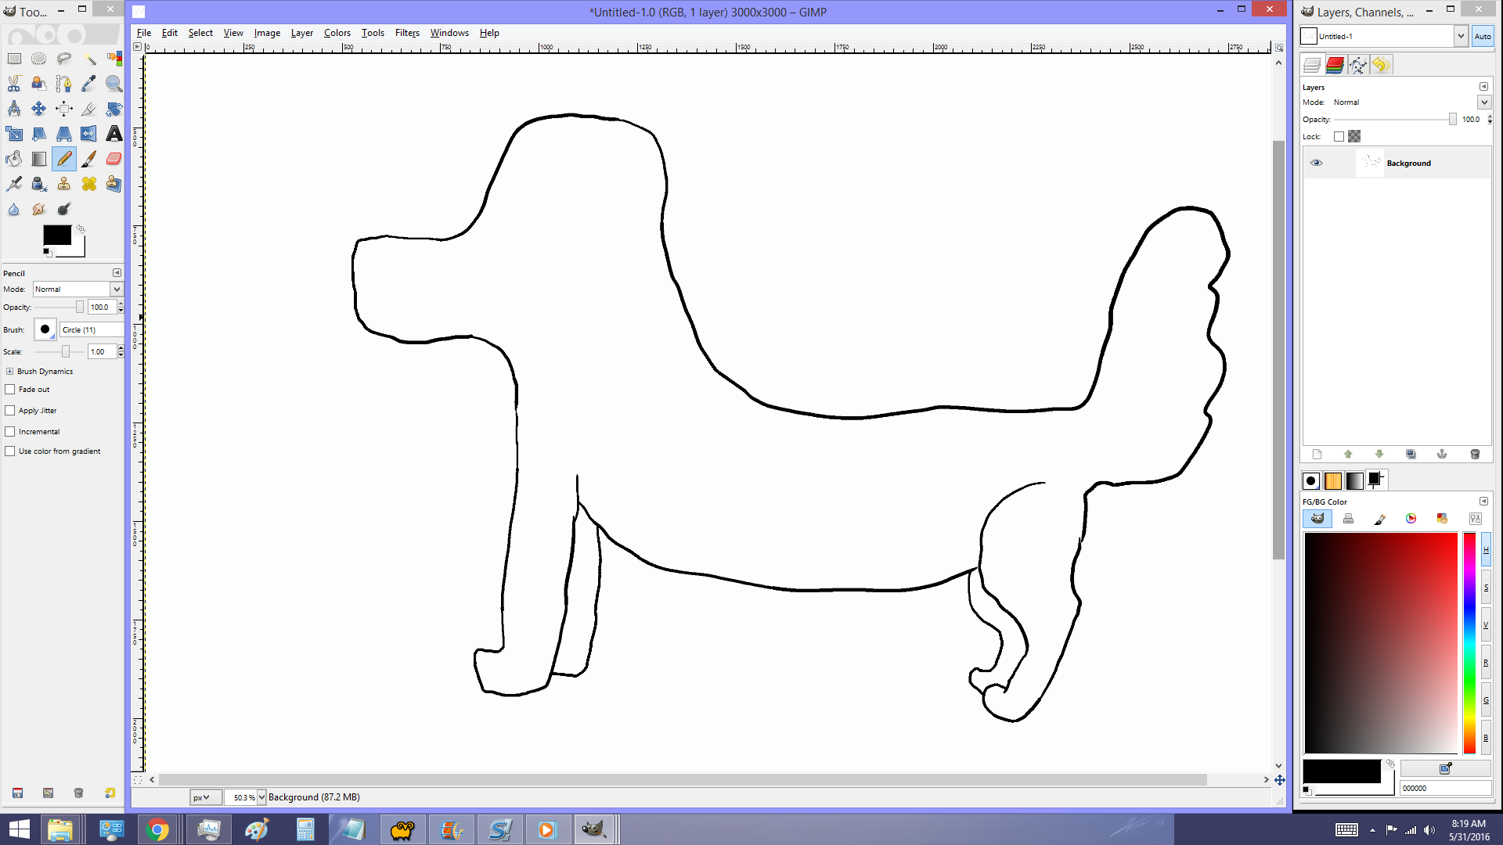Expand Brush Dynamics options
The height and width of the screenshot is (845, 1503).
click(9, 372)
